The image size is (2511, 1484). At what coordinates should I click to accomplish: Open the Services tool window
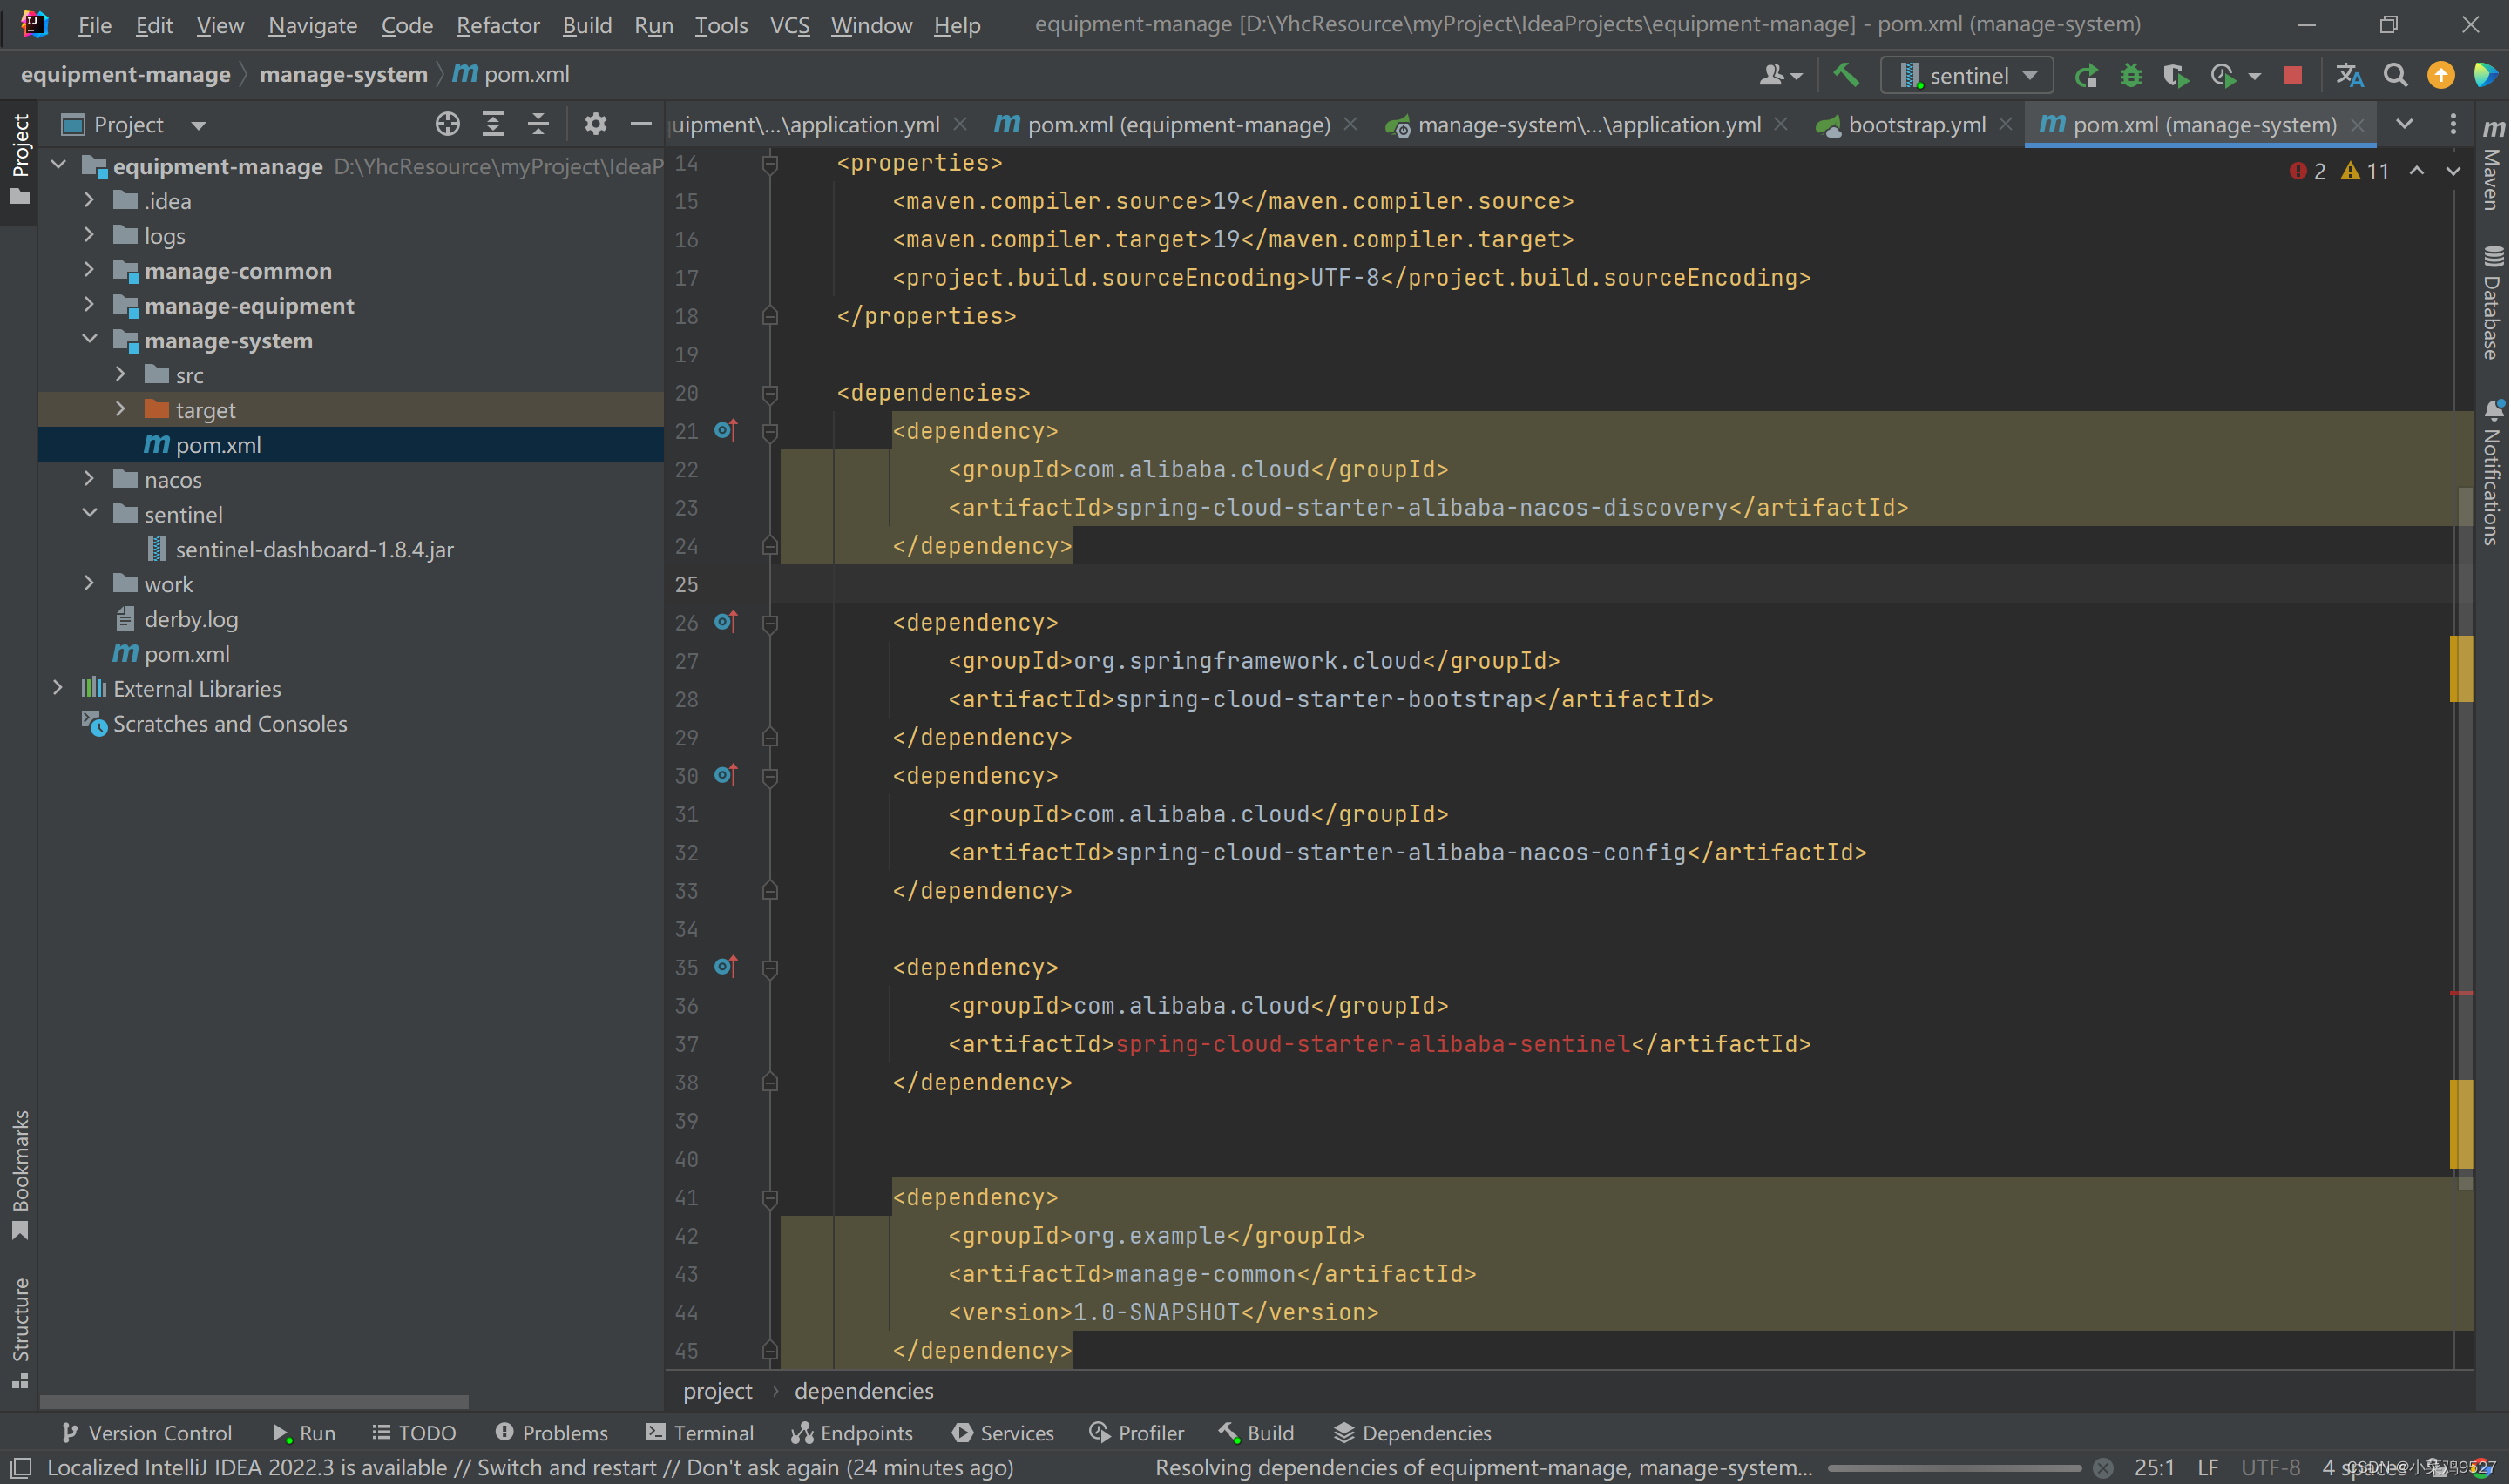click(x=1004, y=1433)
